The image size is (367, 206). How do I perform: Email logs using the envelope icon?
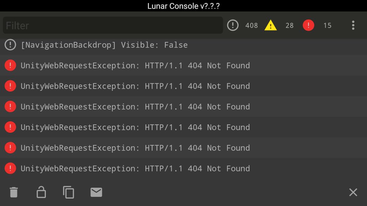(96, 192)
